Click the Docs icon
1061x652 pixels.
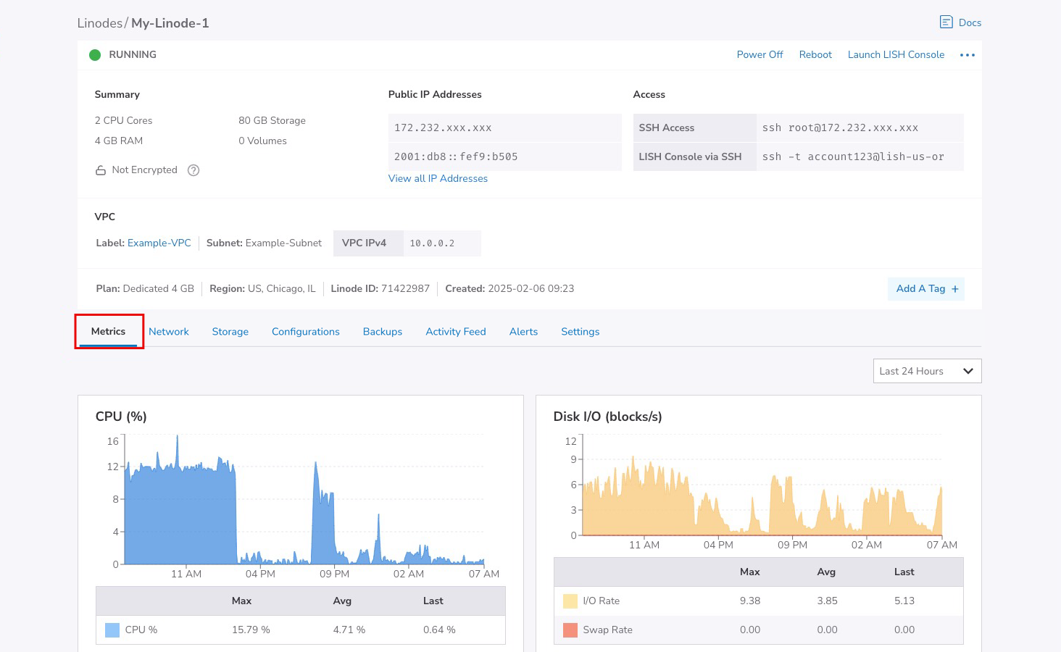[946, 22]
